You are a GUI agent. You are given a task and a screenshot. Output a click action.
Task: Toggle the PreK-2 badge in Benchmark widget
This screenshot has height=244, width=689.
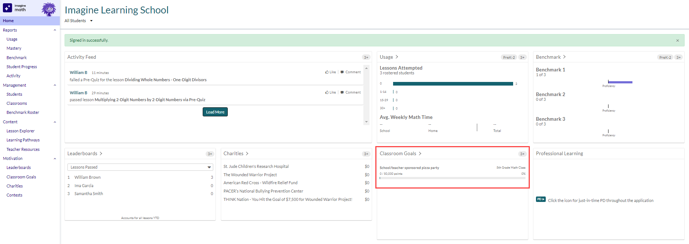(665, 57)
